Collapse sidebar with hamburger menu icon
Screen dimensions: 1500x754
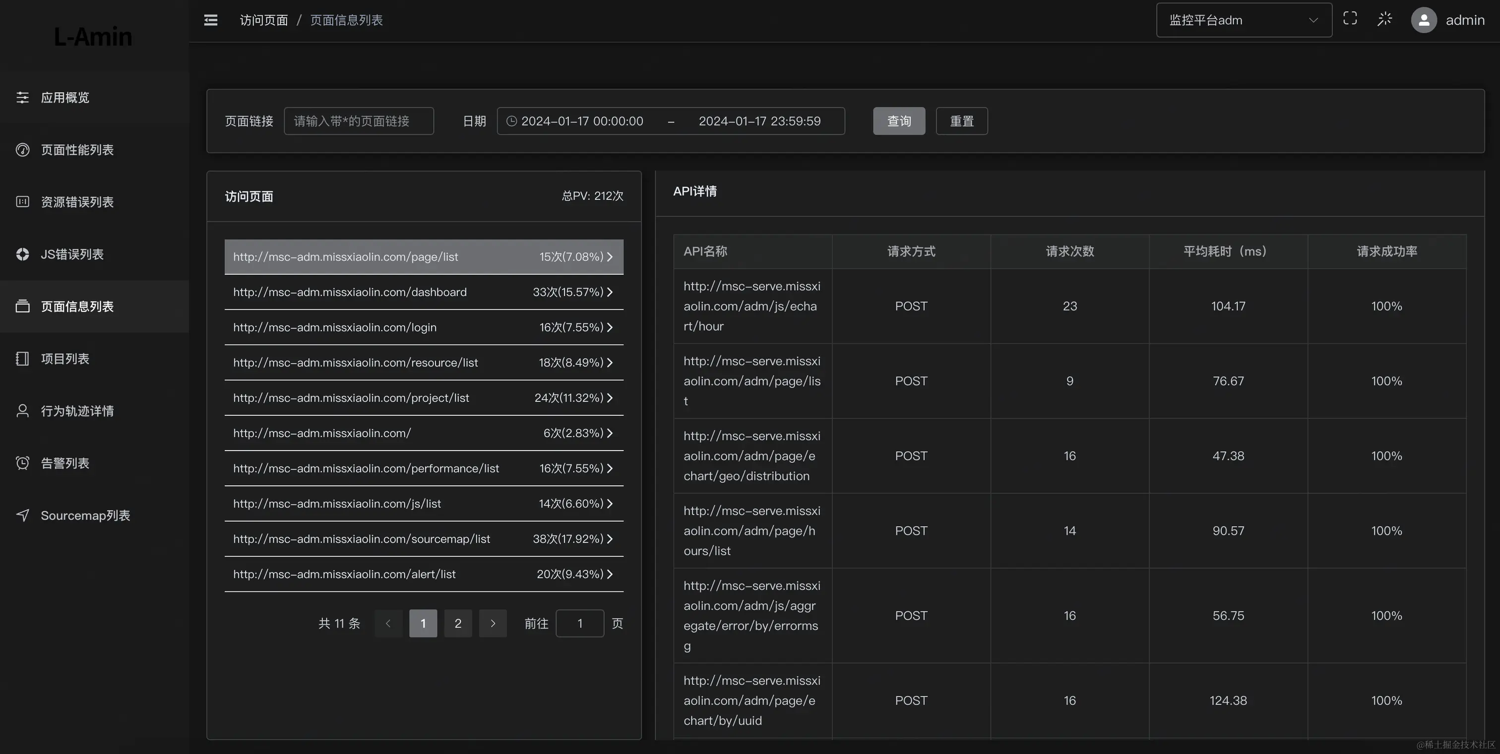click(211, 20)
